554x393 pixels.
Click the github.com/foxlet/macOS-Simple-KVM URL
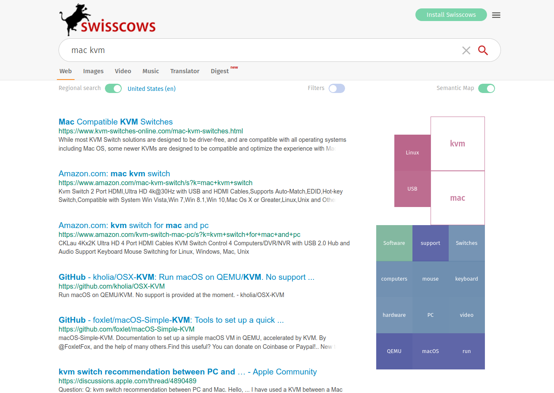pos(126,329)
